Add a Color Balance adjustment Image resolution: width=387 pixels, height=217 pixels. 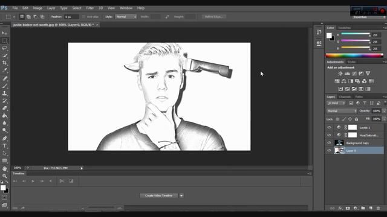(344, 81)
